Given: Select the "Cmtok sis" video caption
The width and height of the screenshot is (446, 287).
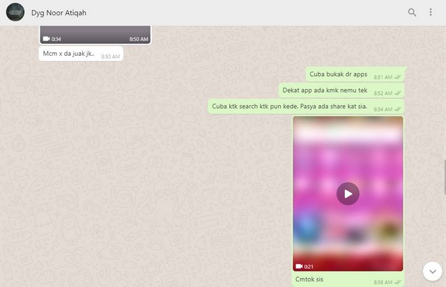Looking at the screenshot, I should 310,279.
